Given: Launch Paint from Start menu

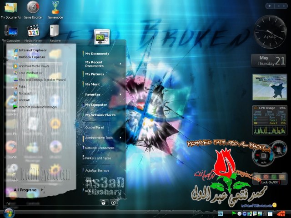Looking at the screenshot, I should [x=20, y=87].
